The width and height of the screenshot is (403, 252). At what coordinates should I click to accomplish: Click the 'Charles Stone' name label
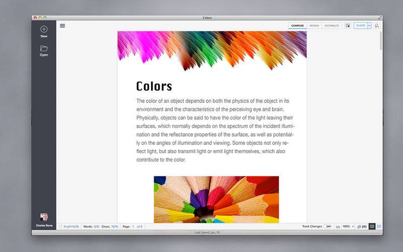44,225
